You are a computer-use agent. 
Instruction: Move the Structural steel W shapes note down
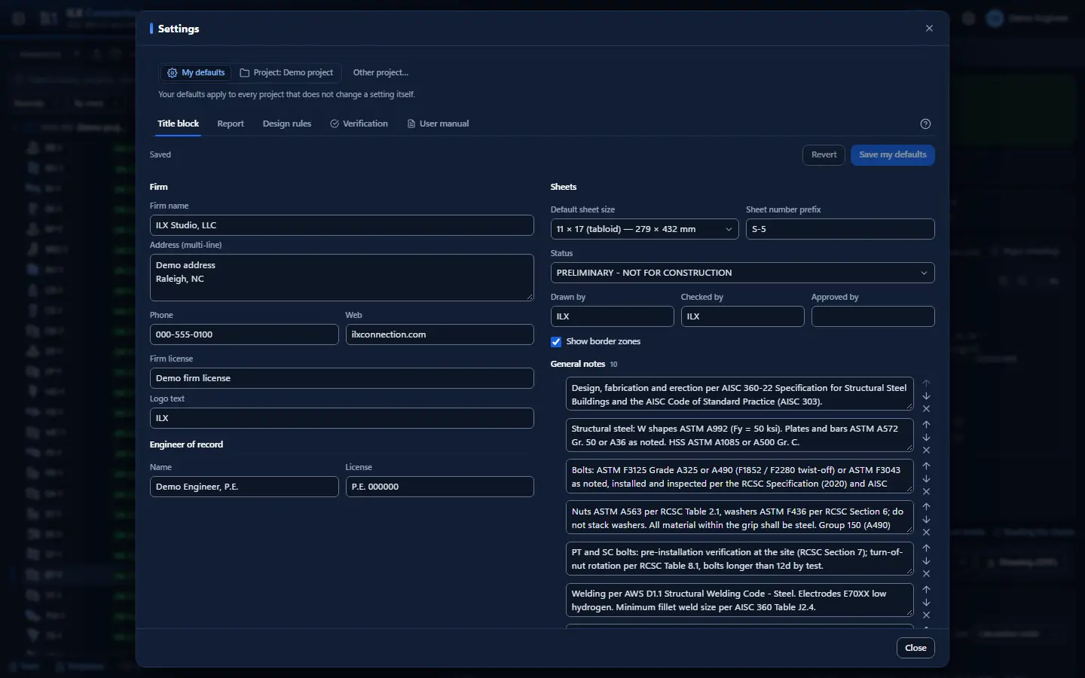927,438
